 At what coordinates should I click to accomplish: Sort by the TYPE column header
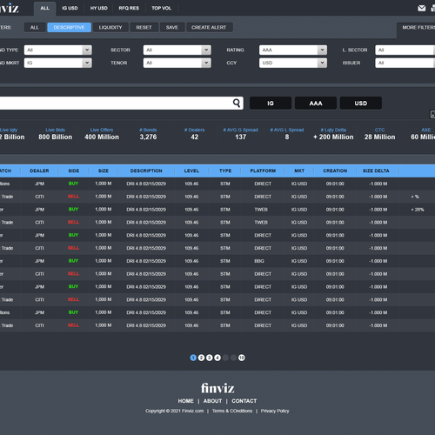point(225,171)
